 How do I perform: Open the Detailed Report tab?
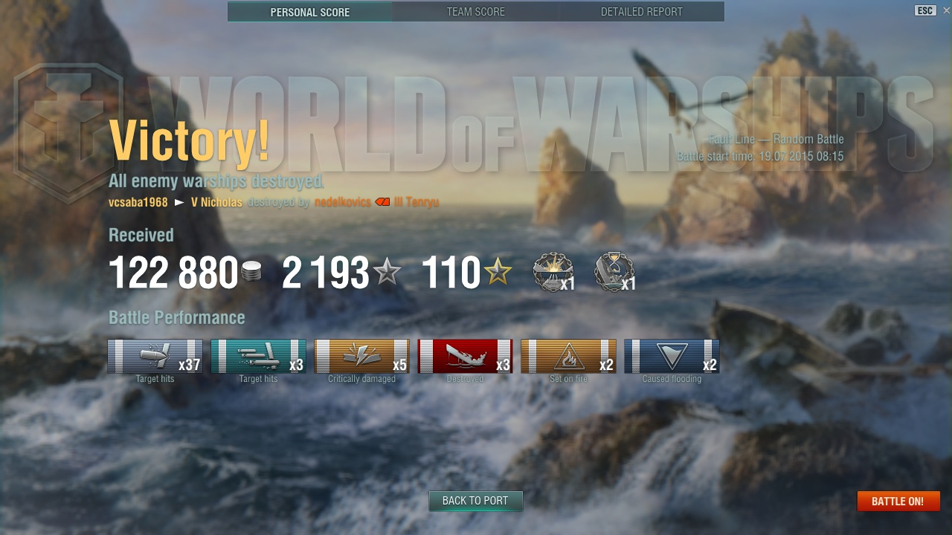(641, 12)
